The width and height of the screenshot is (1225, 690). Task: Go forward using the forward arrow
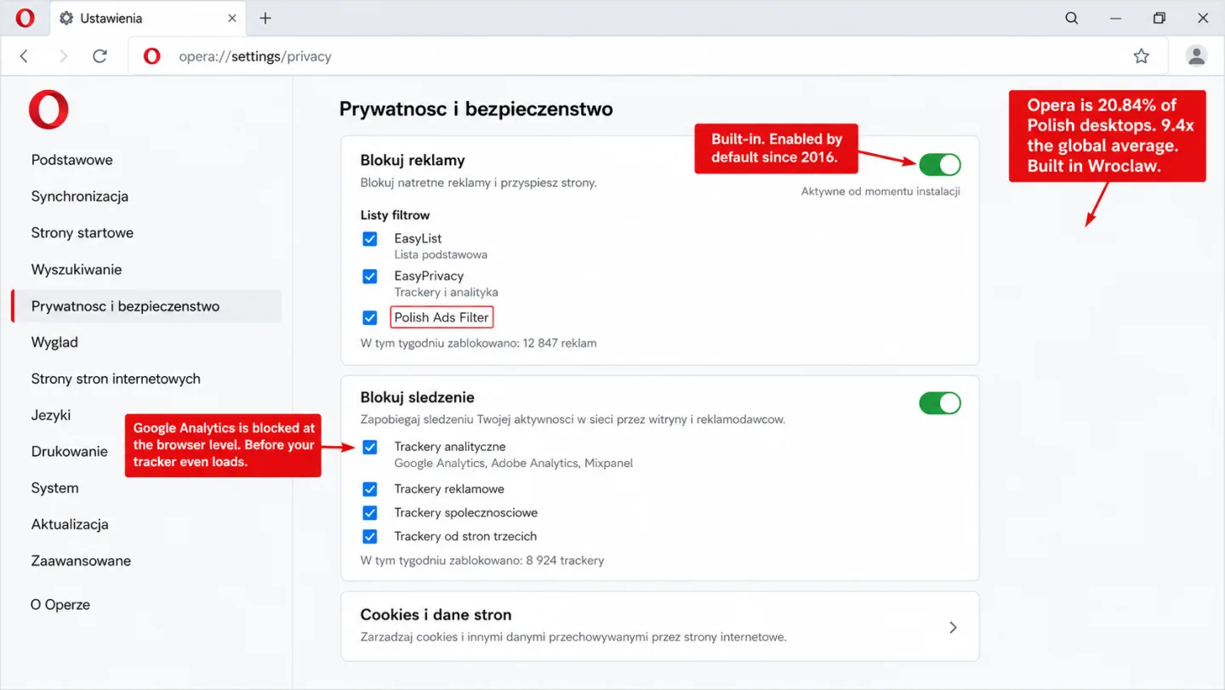coord(63,56)
